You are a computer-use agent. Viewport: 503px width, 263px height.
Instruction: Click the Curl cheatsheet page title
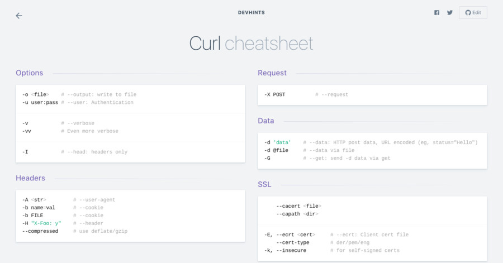pos(251,43)
